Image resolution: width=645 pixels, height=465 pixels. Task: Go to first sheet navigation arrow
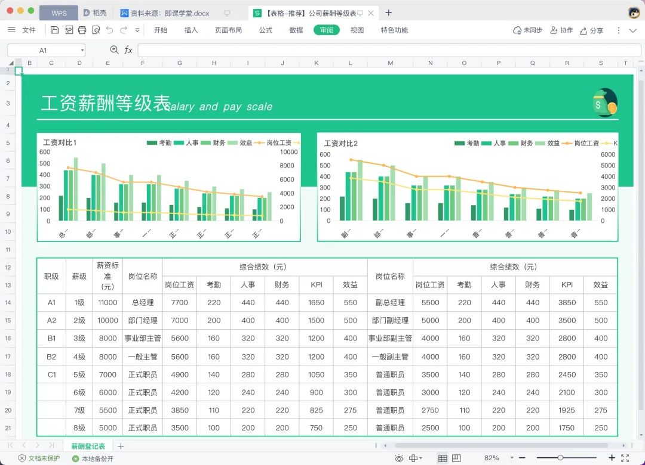[10, 445]
